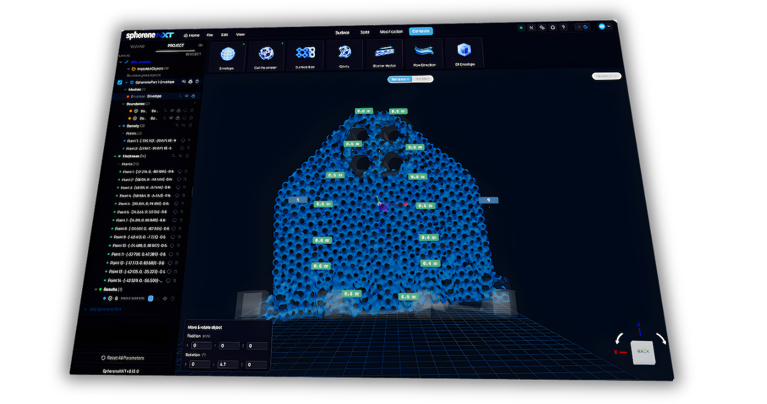Open the blue color swatch in Results row
767x404 pixels.
[151, 299]
